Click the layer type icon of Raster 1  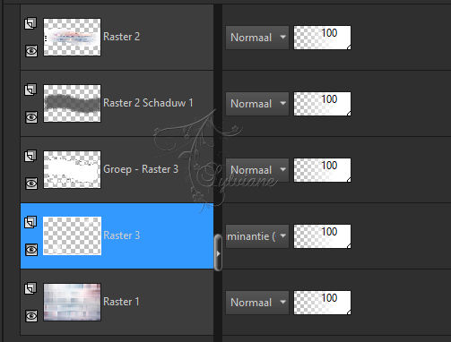click(x=30, y=288)
